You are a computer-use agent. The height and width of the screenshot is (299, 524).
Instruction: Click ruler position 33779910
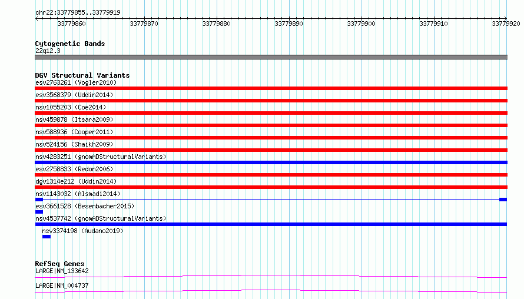(433, 24)
